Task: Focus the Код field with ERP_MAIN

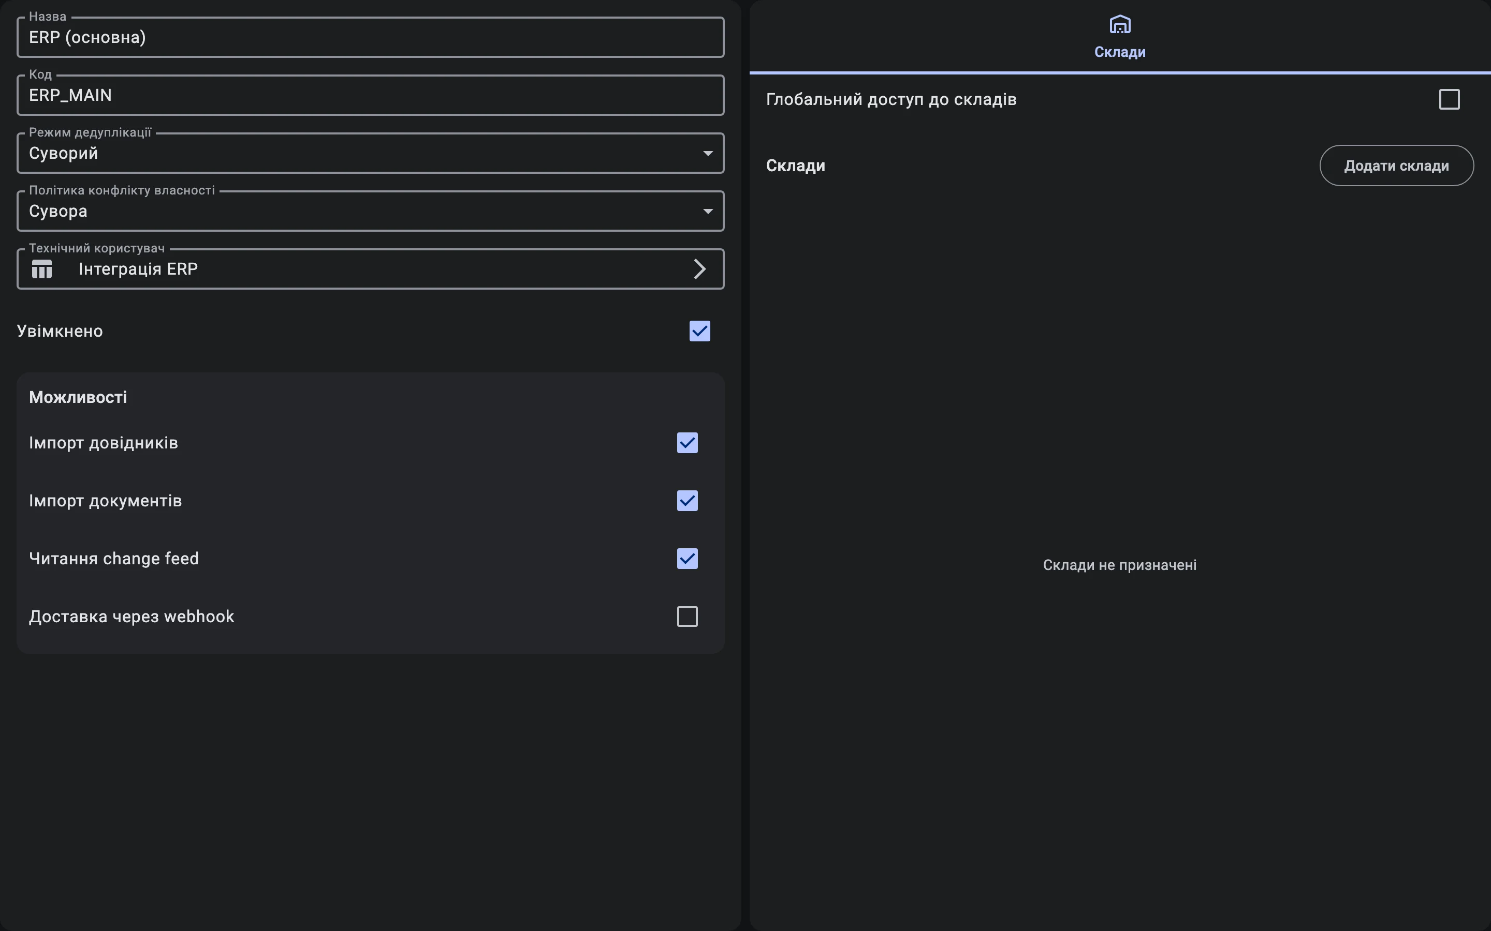Action: pos(370,96)
